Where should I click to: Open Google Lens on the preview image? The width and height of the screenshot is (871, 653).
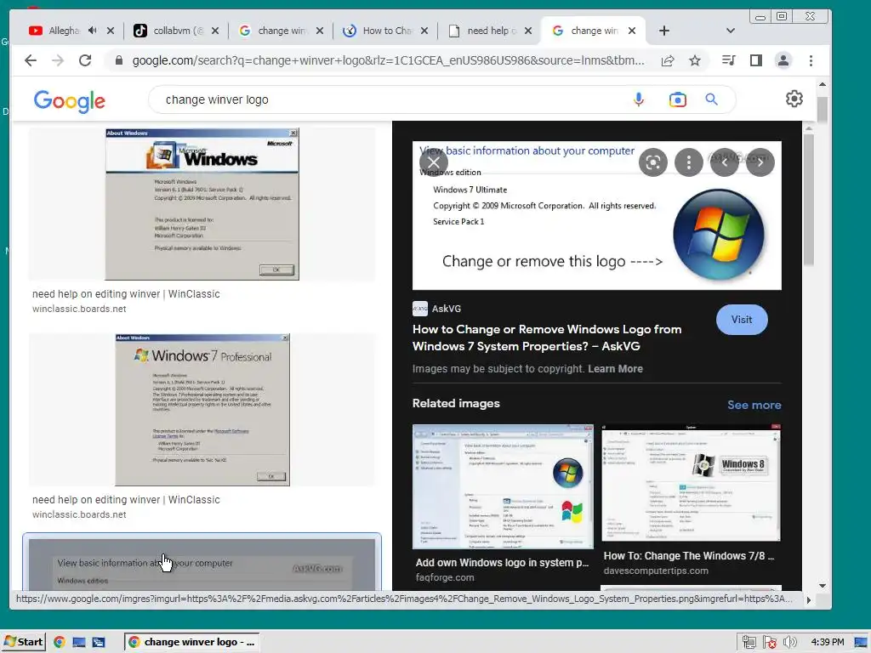(x=653, y=162)
